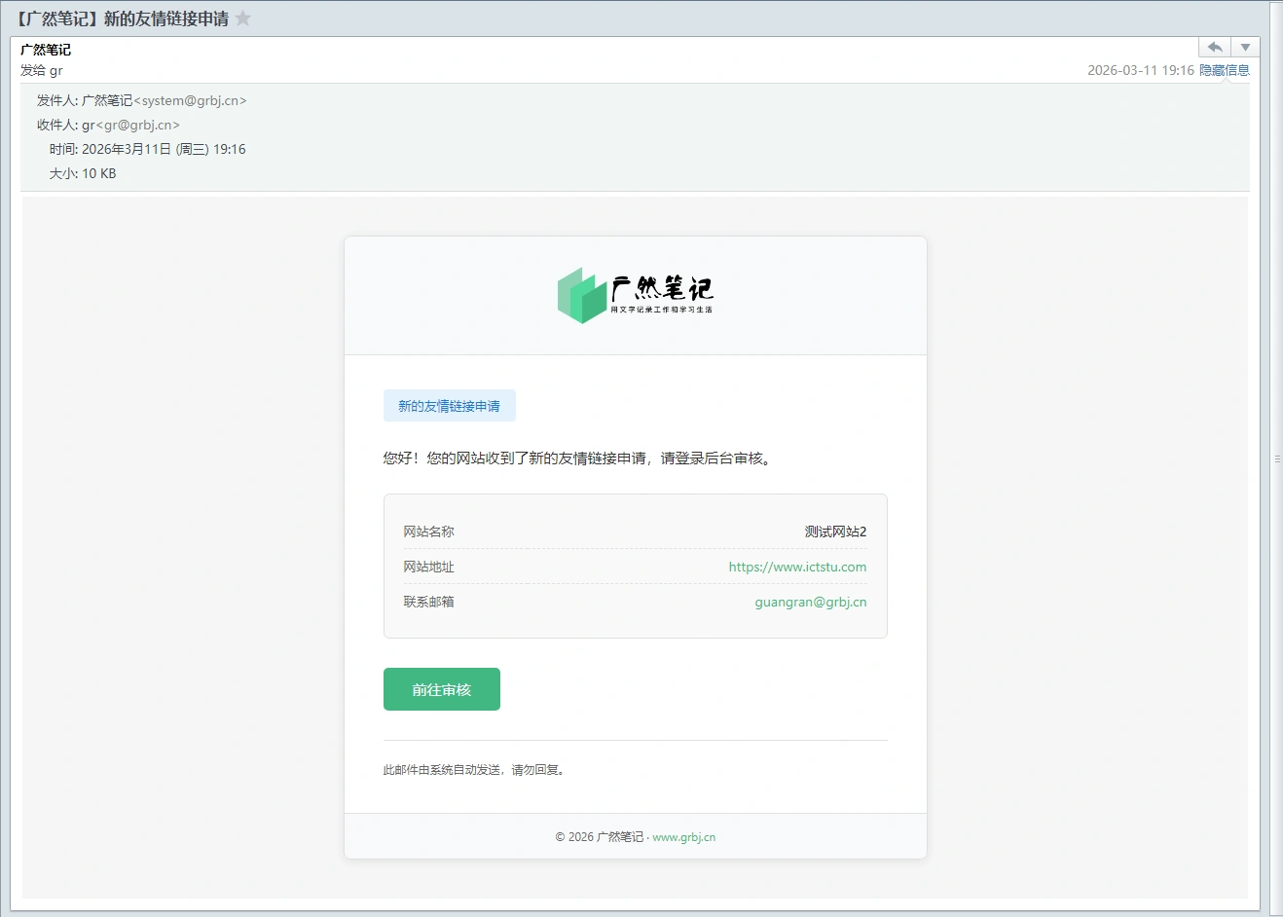Viewport: 1283px width, 917px height.
Task: Click the 新的友情链接申请 blue badge
Action: [449, 406]
